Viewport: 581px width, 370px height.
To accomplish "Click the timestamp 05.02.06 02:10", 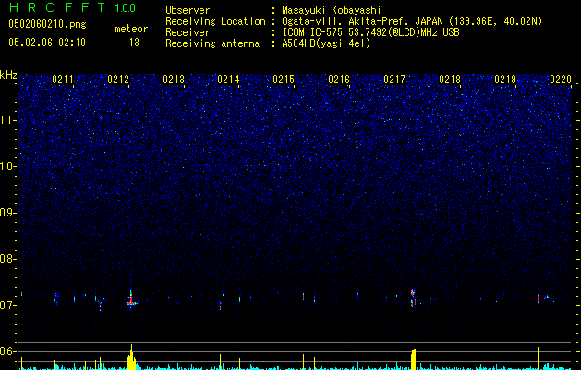I will (47, 43).
